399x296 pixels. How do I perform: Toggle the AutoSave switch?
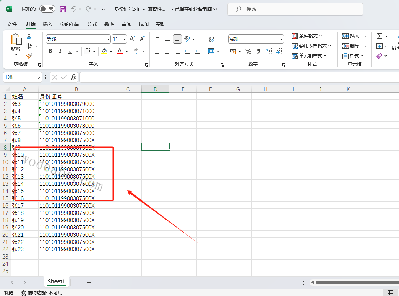[x=47, y=9]
